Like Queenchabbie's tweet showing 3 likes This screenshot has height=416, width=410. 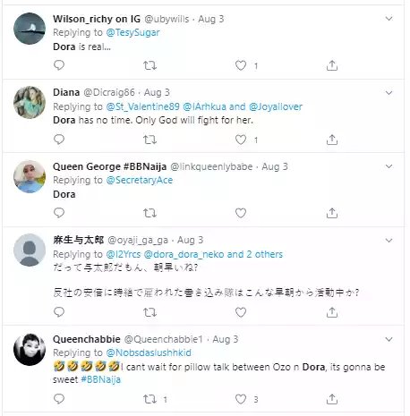241,399
